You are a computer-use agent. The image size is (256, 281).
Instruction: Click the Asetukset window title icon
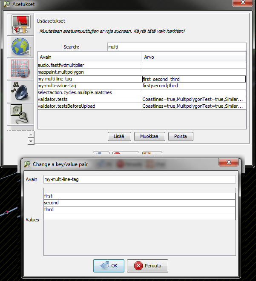pos(6,4)
